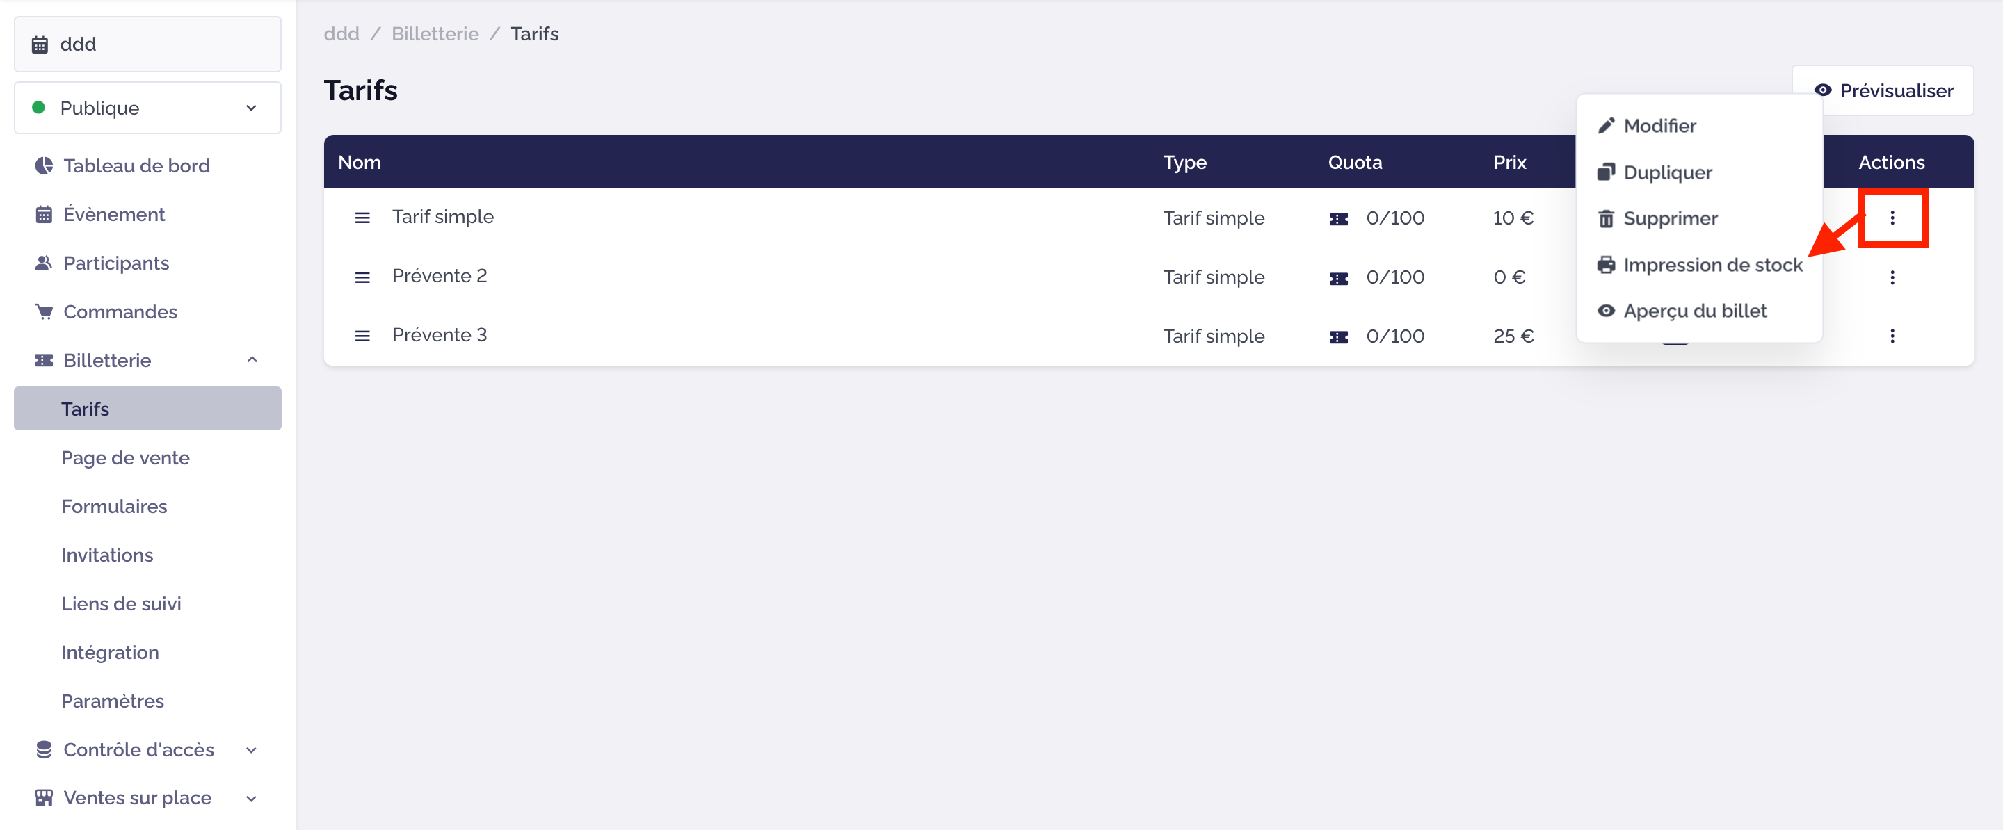Viewport: 2003px width, 830px height.
Task: Click the eye icon for Aperçu du billet
Action: point(1606,311)
